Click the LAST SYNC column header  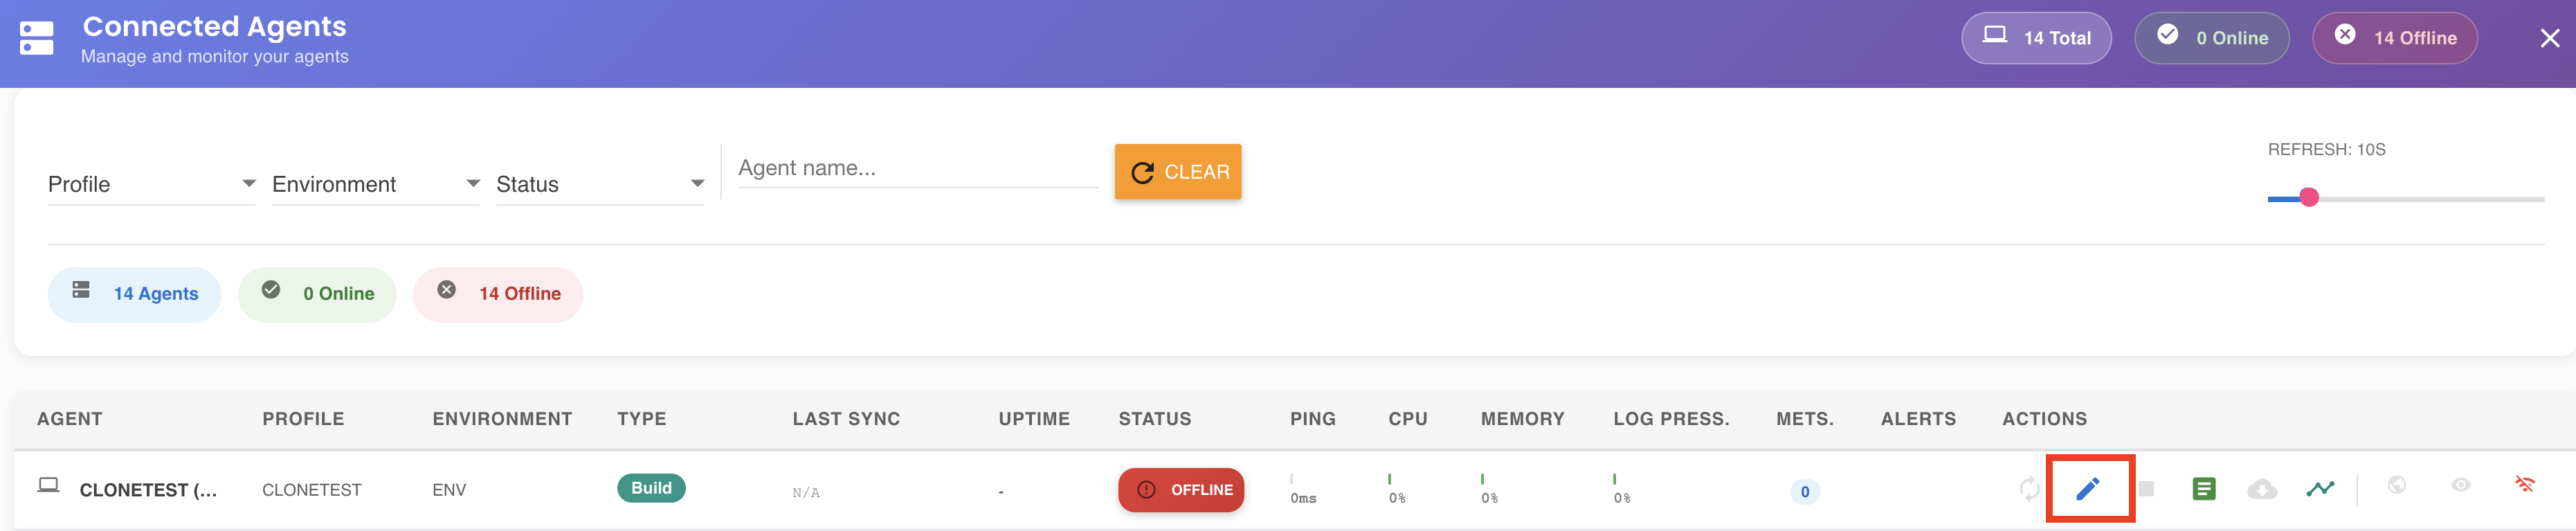(x=846, y=419)
